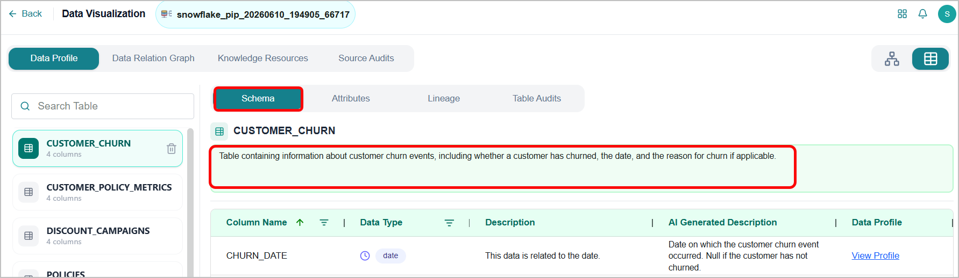Click the table description text box
This screenshot has height=278, width=959.
coord(581,169)
